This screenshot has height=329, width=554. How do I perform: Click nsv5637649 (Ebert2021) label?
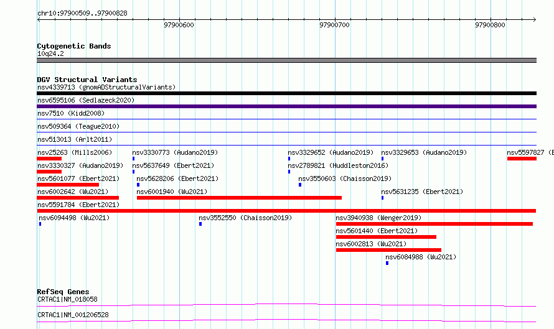(x=173, y=165)
